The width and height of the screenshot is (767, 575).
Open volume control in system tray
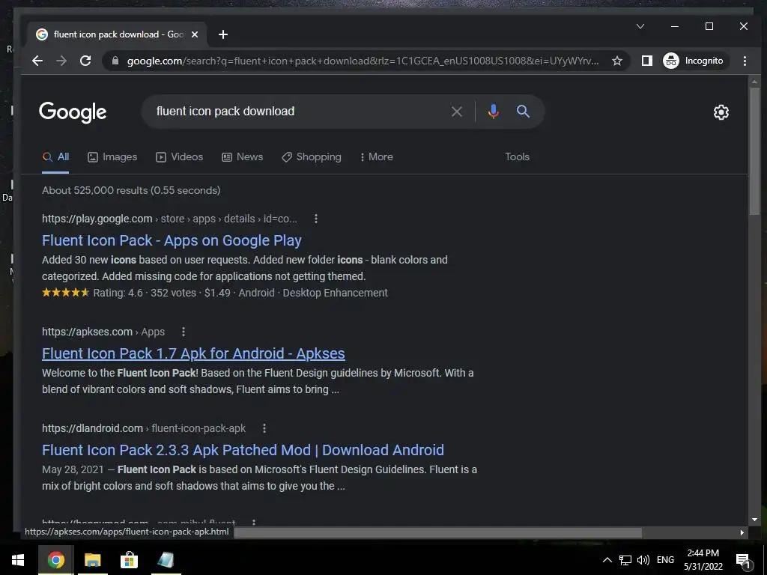(643, 560)
